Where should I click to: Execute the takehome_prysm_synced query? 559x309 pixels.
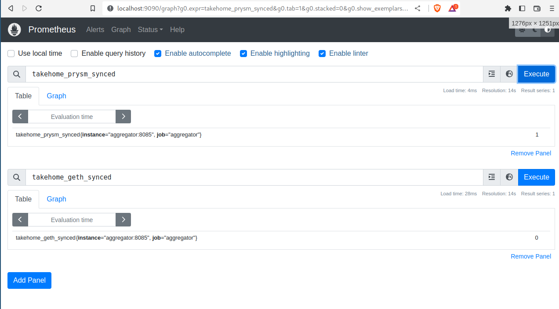point(537,74)
